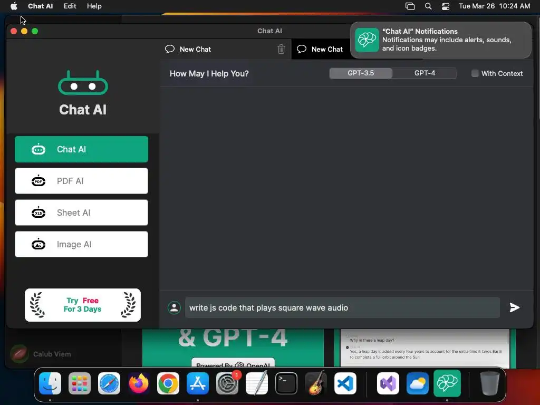The image size is (540, 405).
Task: Open Visual Studio from the Dock
Action: [388, 383]
